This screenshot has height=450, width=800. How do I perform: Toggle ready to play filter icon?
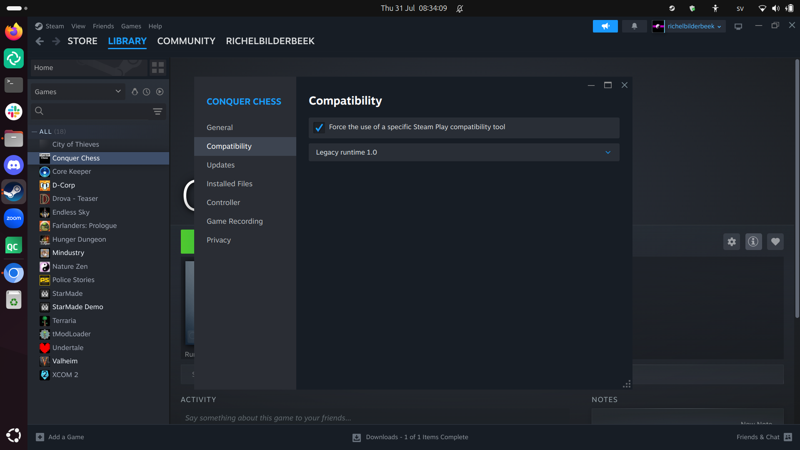click(x=160, y=92)
